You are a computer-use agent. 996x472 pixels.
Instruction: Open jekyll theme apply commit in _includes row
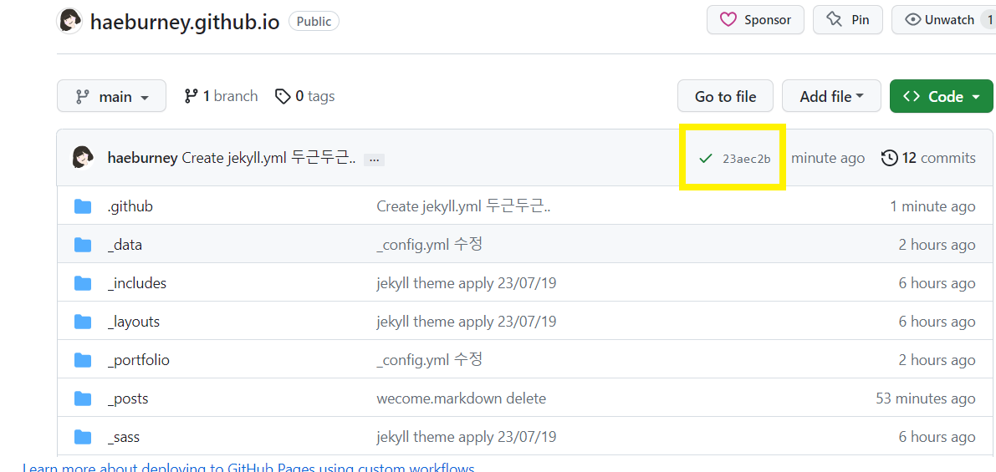click(467, 283)
